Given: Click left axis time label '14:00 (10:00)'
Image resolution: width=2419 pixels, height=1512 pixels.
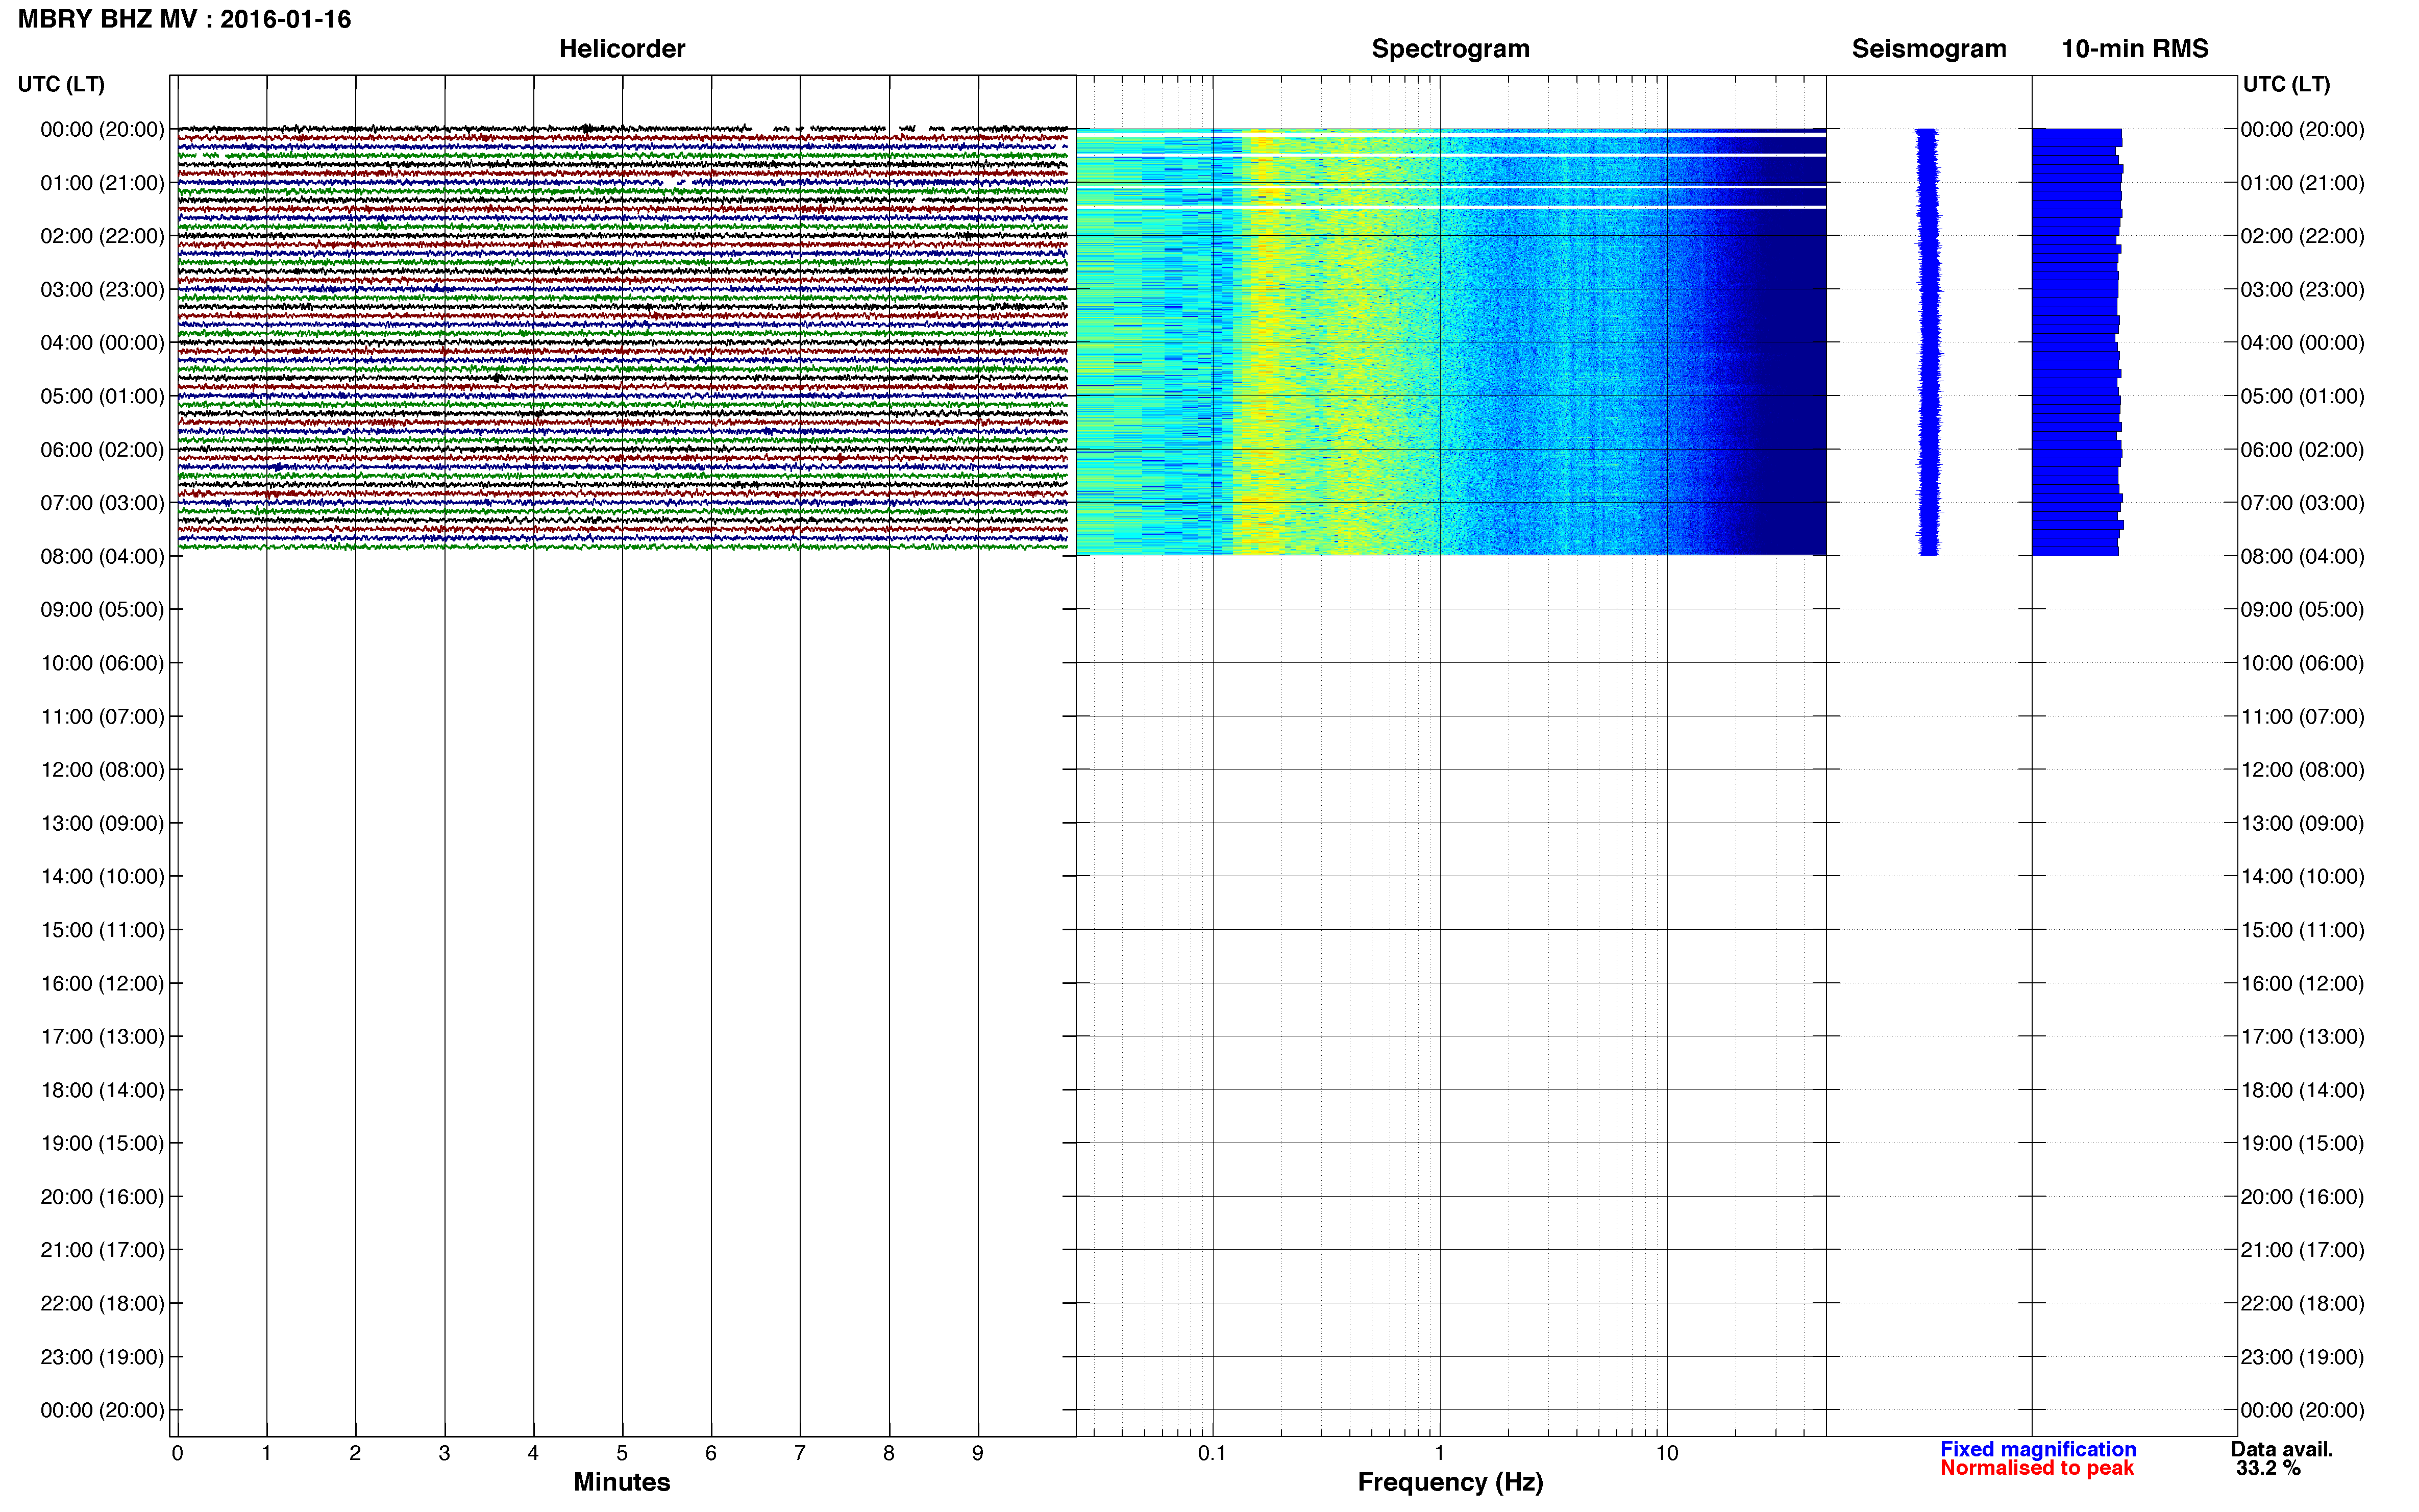Looking at the screenshot, I should pyautogui.click(x=102, y=877).
